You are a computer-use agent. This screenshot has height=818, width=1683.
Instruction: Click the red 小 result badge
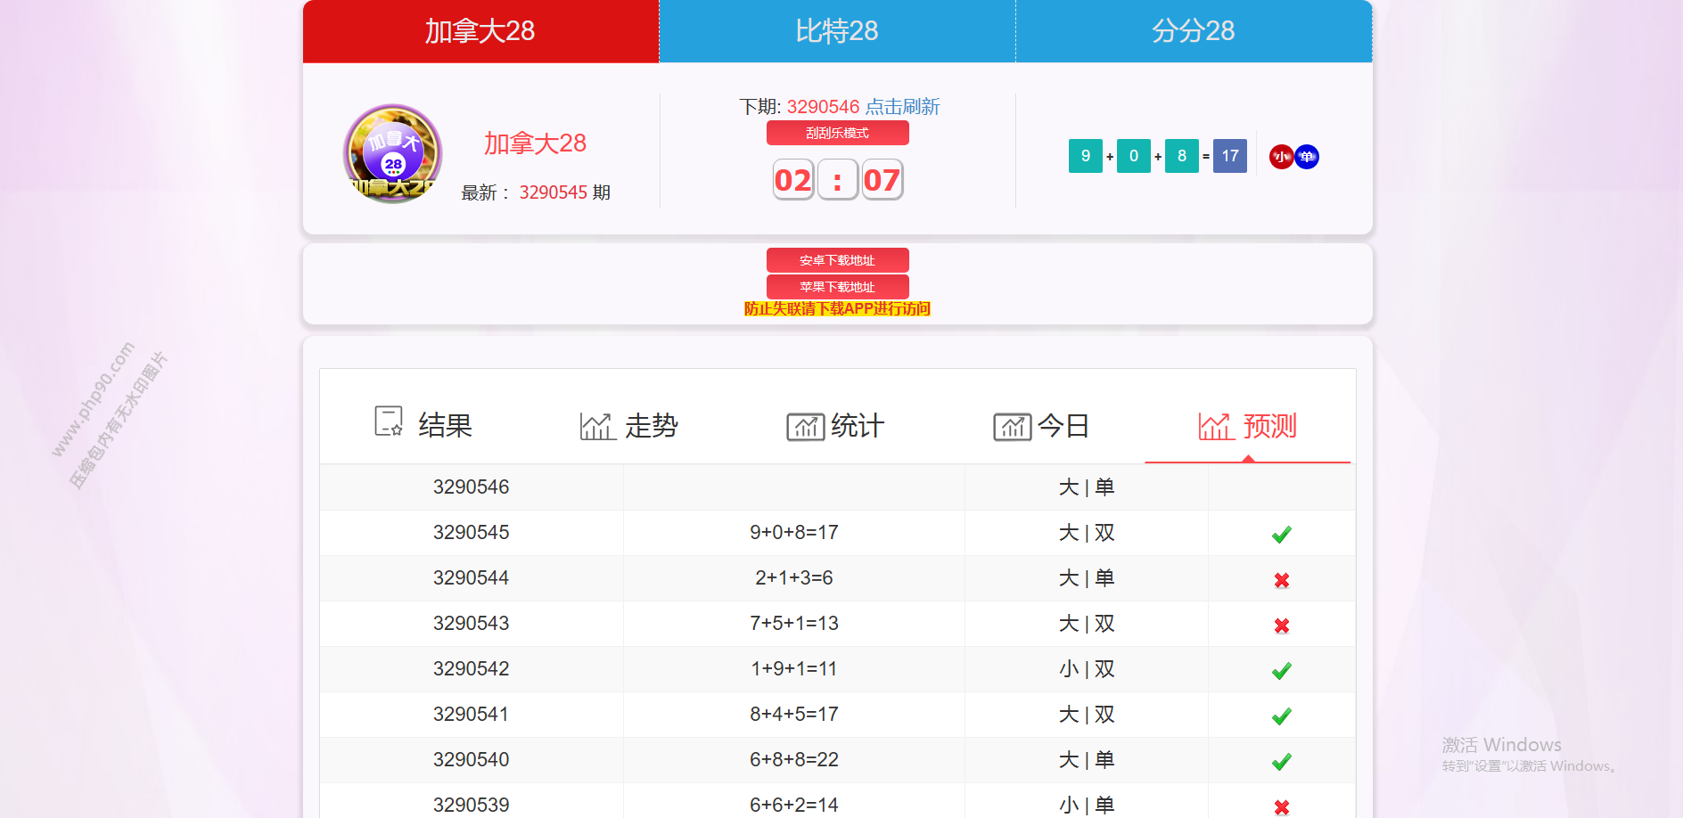click(1281, 157)
